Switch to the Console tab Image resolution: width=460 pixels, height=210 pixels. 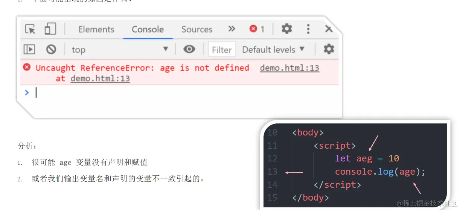click(148, 29)
